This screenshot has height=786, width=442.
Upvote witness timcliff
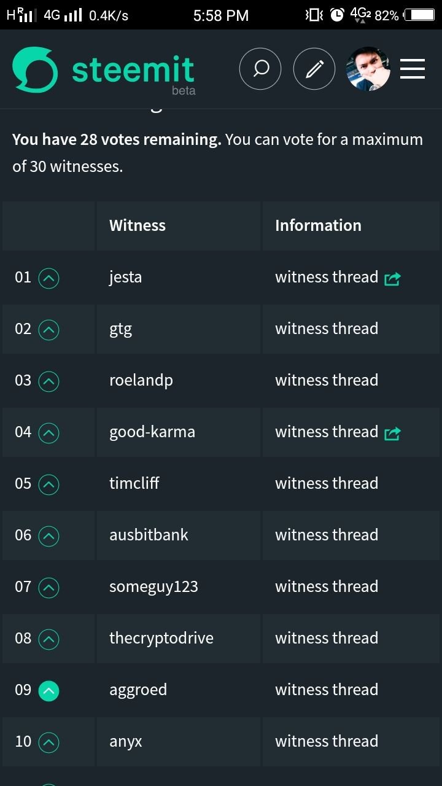click(49, 485)
